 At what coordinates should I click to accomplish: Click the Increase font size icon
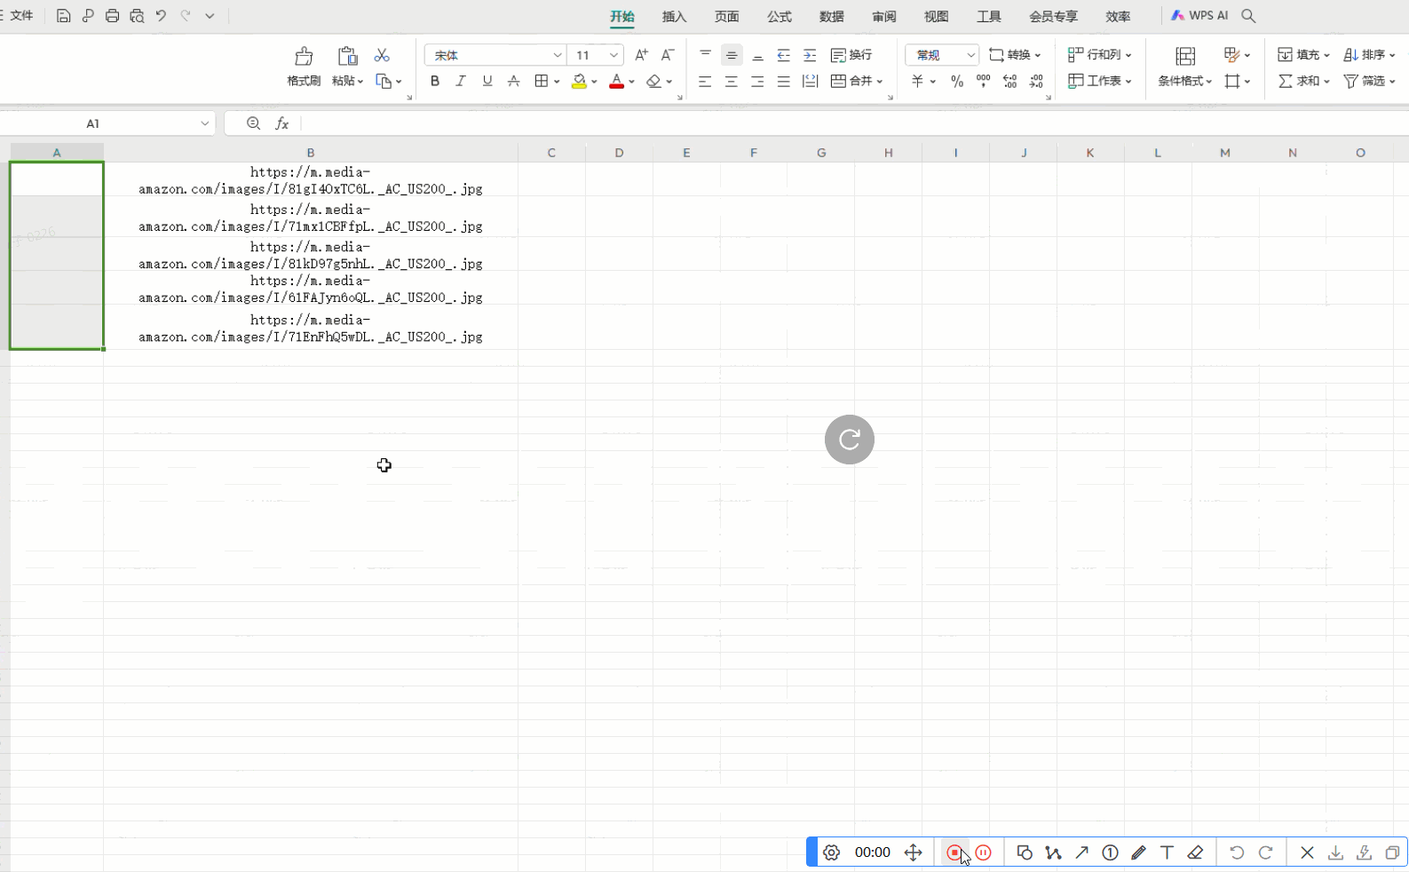641,55
